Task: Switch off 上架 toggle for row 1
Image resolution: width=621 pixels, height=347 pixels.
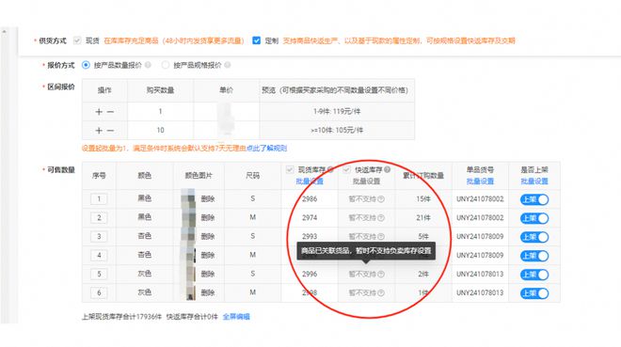Action: (534, 199)
